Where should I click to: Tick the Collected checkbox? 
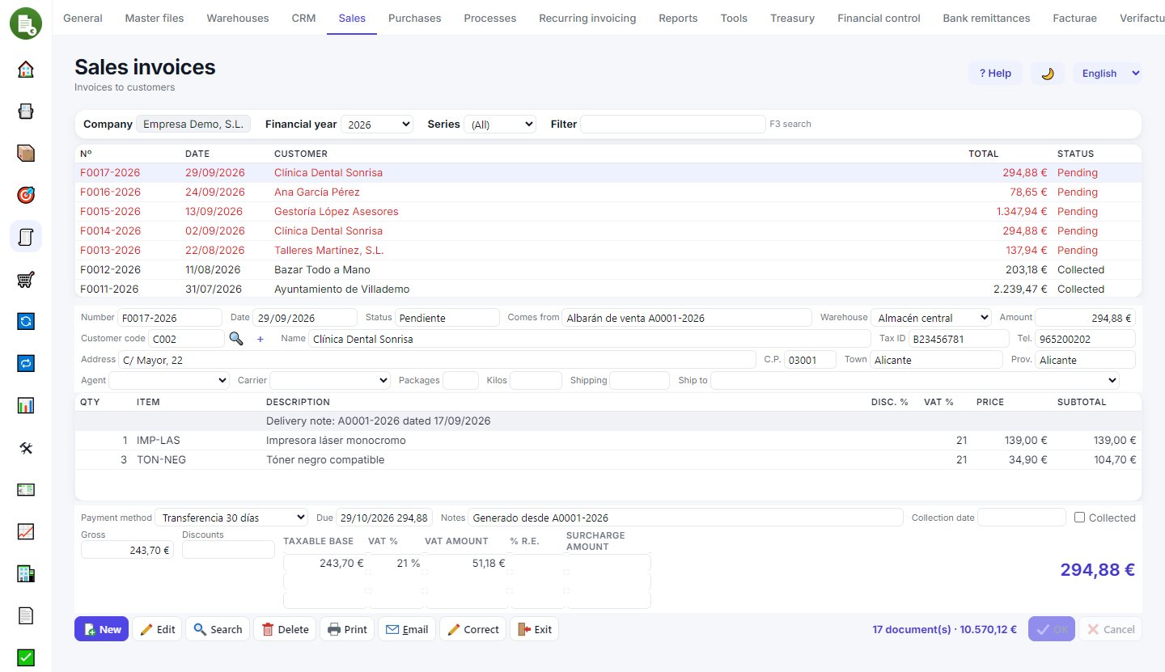(x=1079, y=518)
